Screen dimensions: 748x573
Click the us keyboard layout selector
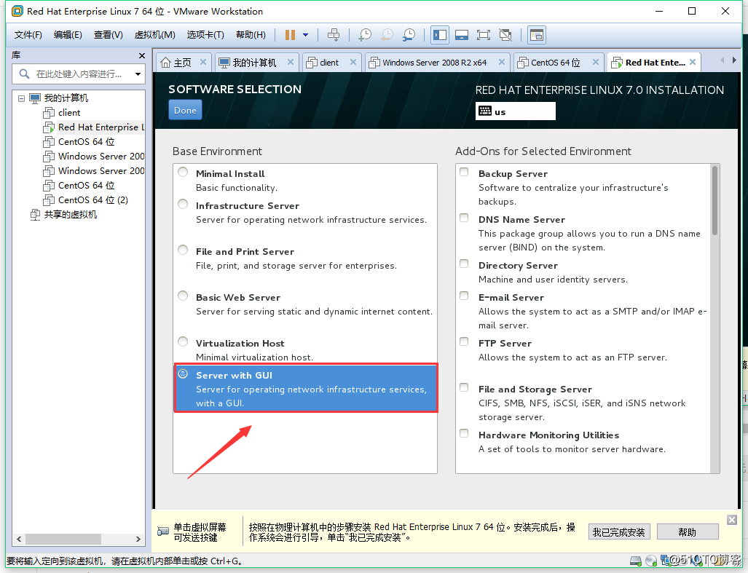[x=516, y=111]
